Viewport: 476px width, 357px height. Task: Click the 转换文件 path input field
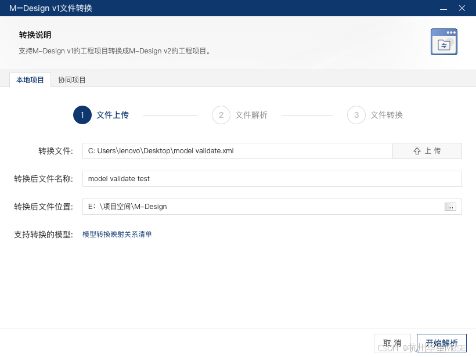[237, 151]
